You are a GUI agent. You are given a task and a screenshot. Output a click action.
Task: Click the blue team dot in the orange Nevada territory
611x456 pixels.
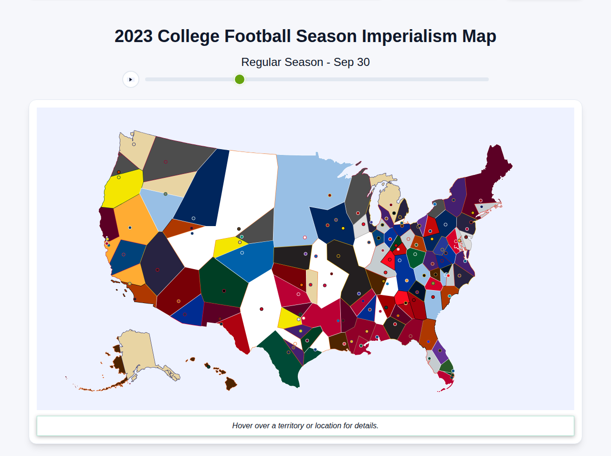130,228
